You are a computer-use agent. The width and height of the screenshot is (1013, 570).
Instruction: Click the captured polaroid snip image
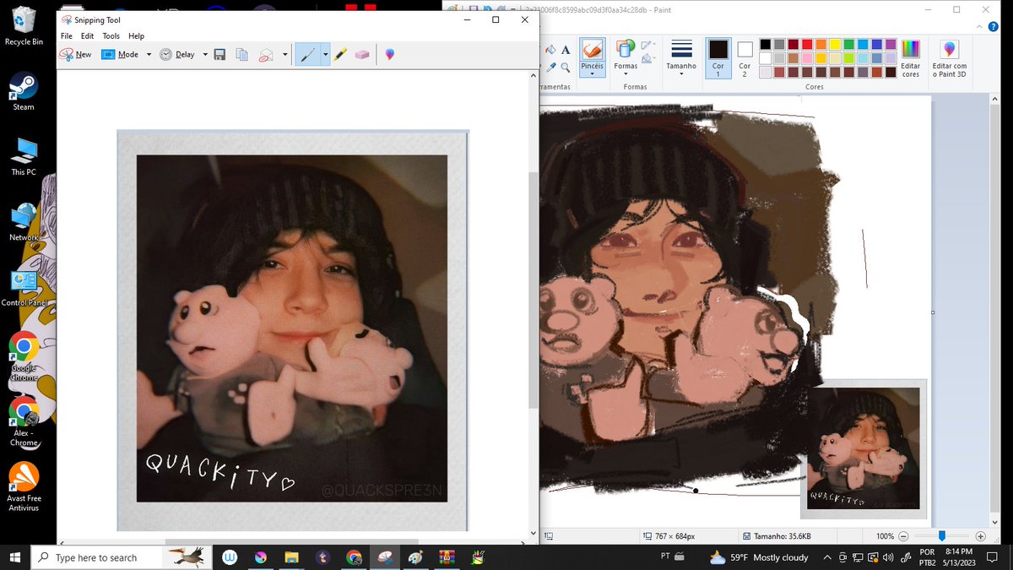tap(292, 330)
